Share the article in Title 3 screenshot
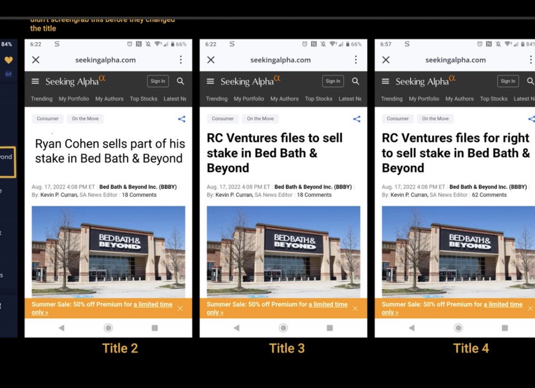Image resolution: width=535 pixels, height=388 pixels. click(x=357, y=119)
